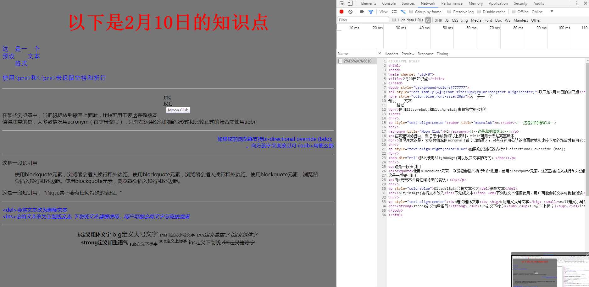Click the 50 ms timeline marker

(x=448, y=28)
